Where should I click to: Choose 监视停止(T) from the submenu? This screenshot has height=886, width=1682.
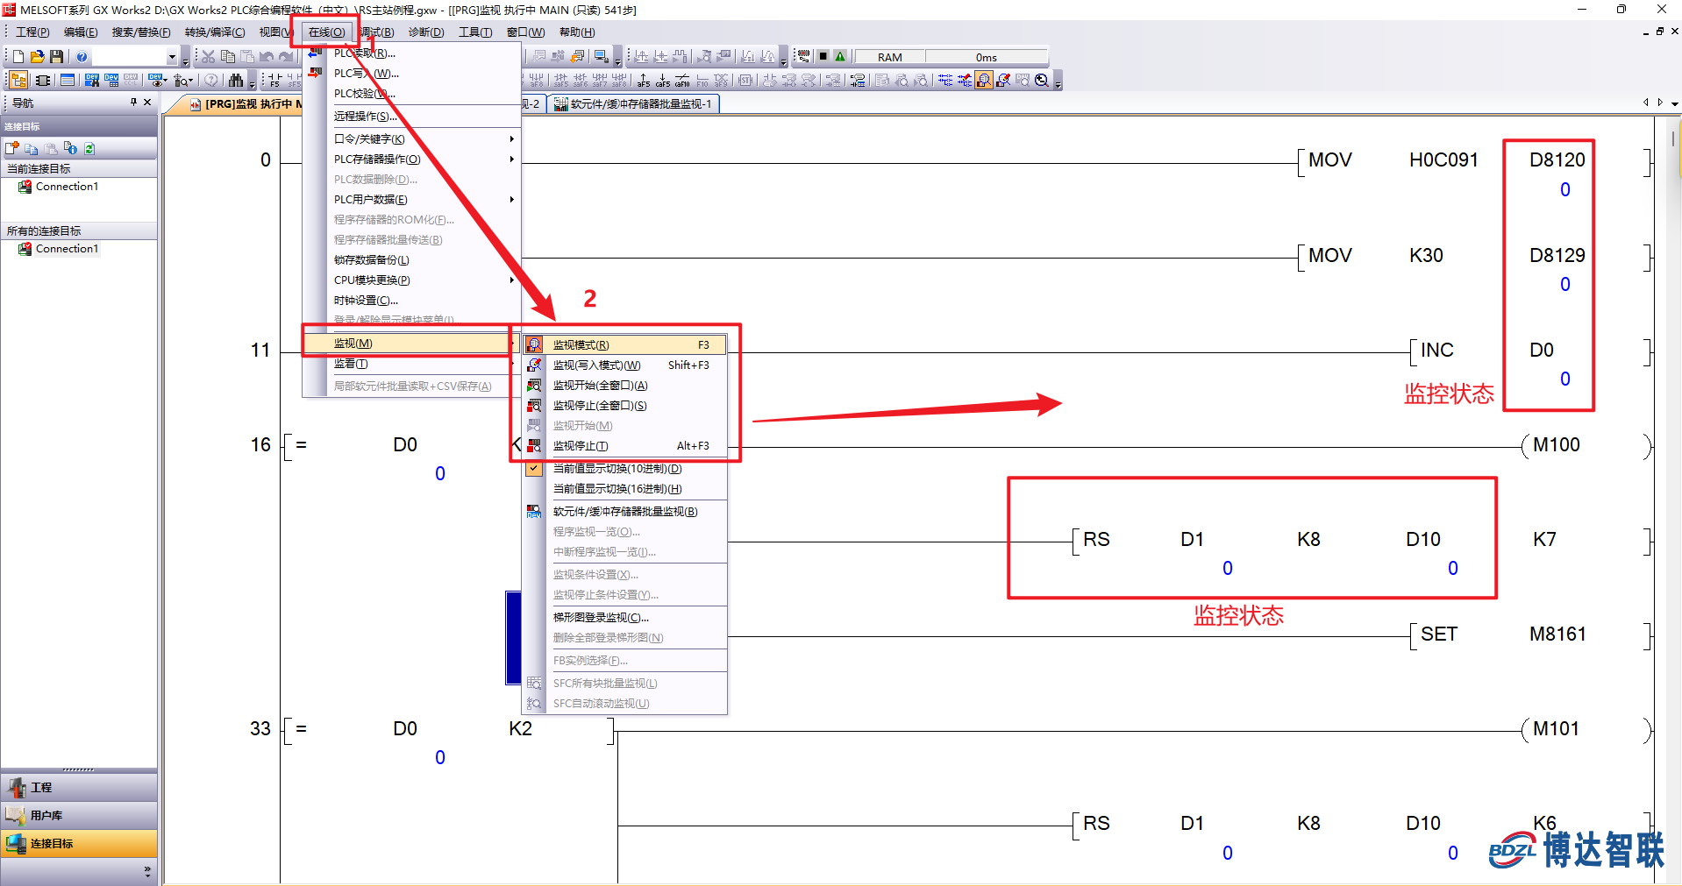[x=626, y=445]
